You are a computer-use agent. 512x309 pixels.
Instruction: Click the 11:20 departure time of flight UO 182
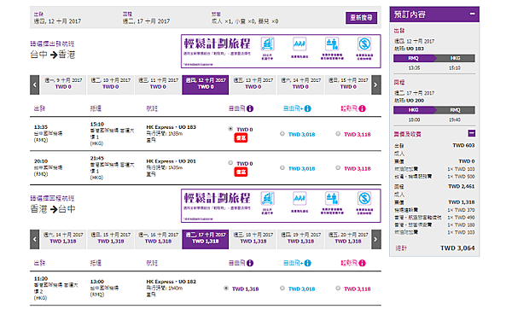point(41,278)
